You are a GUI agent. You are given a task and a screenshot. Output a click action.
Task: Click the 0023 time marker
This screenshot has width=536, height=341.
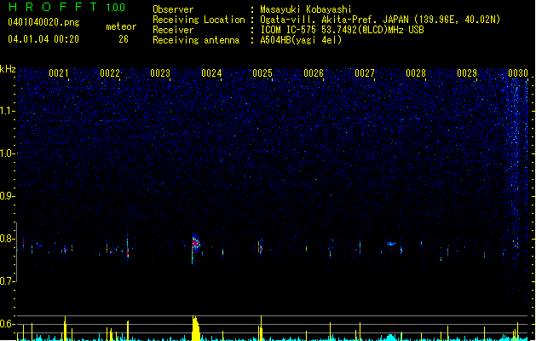tap(160, 73)
